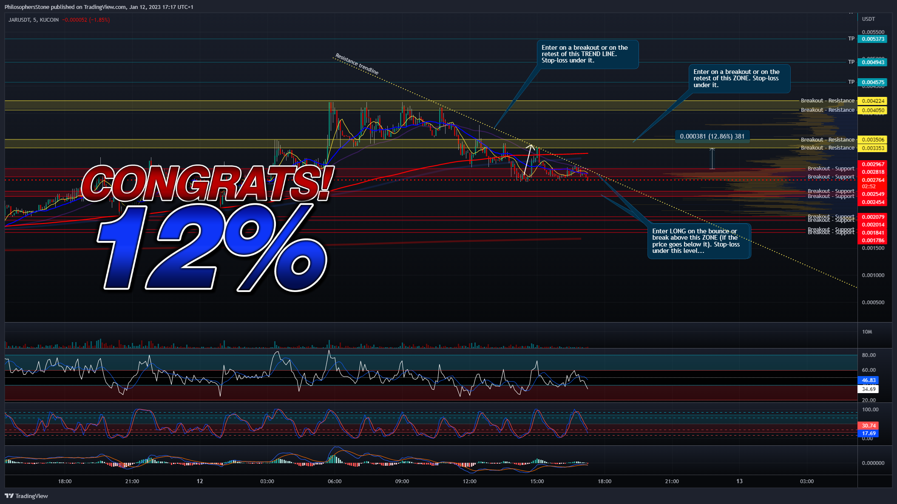Click the 0.002818 support price label
This screenshot has width=897, height=504.
click(872, 172)
